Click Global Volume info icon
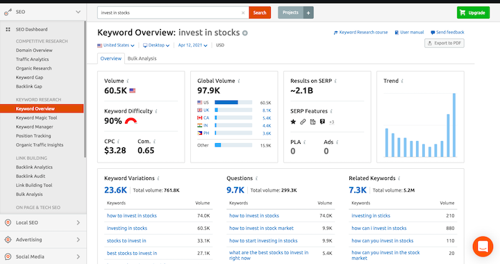Viewport: 500px width, 264px height. [239, 81]
